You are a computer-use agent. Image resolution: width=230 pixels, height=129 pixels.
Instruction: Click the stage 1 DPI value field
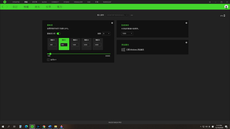tap(53, 45)
